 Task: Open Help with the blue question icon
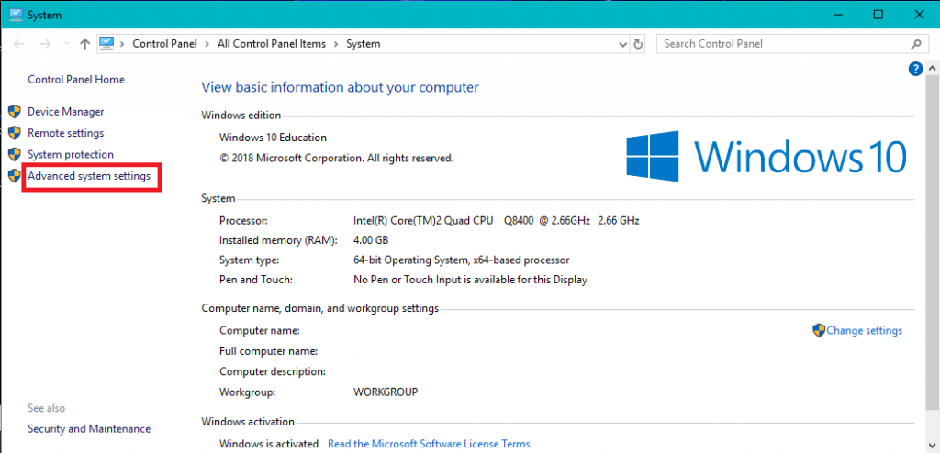(915, 69)
